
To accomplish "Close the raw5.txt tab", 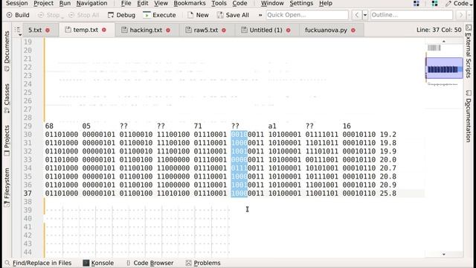I will [224, 30].
